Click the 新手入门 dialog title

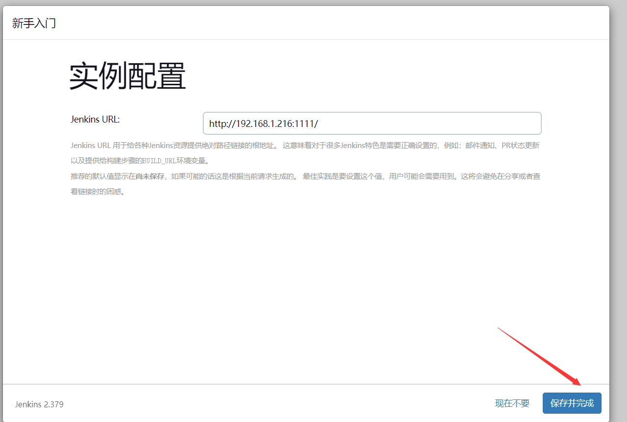[34, 23]
